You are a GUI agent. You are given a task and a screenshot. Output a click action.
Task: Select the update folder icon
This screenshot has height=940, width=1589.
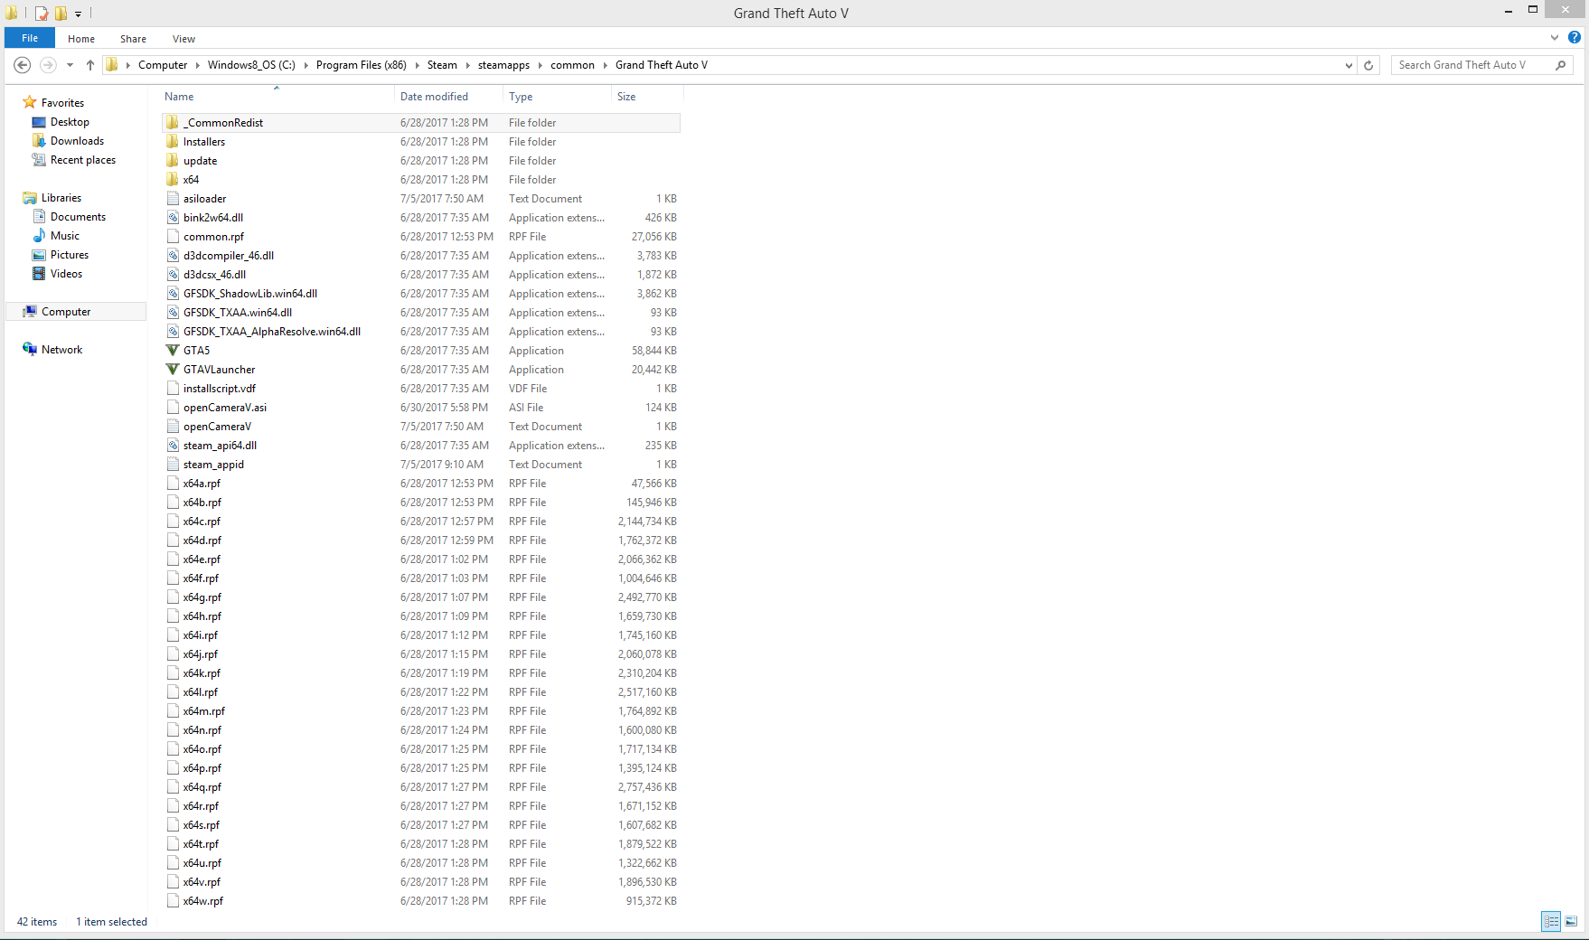pyautogui.click(x=173, y=161)
